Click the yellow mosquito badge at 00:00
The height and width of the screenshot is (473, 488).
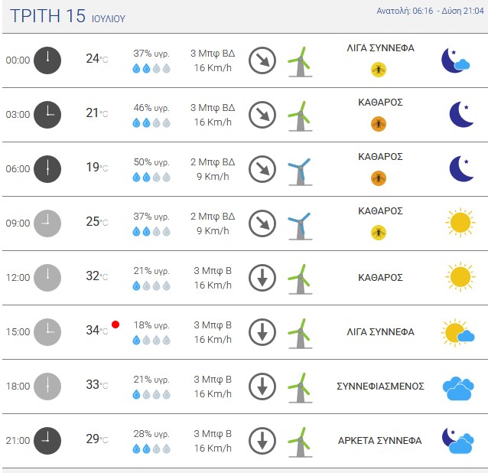coord(379,70)
